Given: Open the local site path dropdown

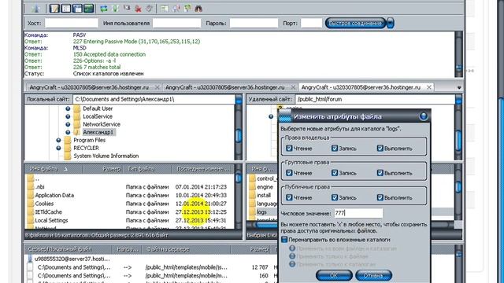Looking at the screenshot, I should click(239, 99).
